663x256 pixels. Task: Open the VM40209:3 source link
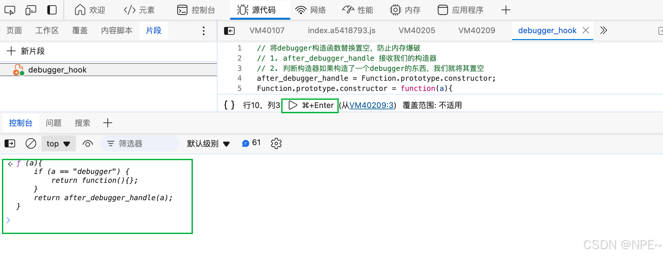371,105
